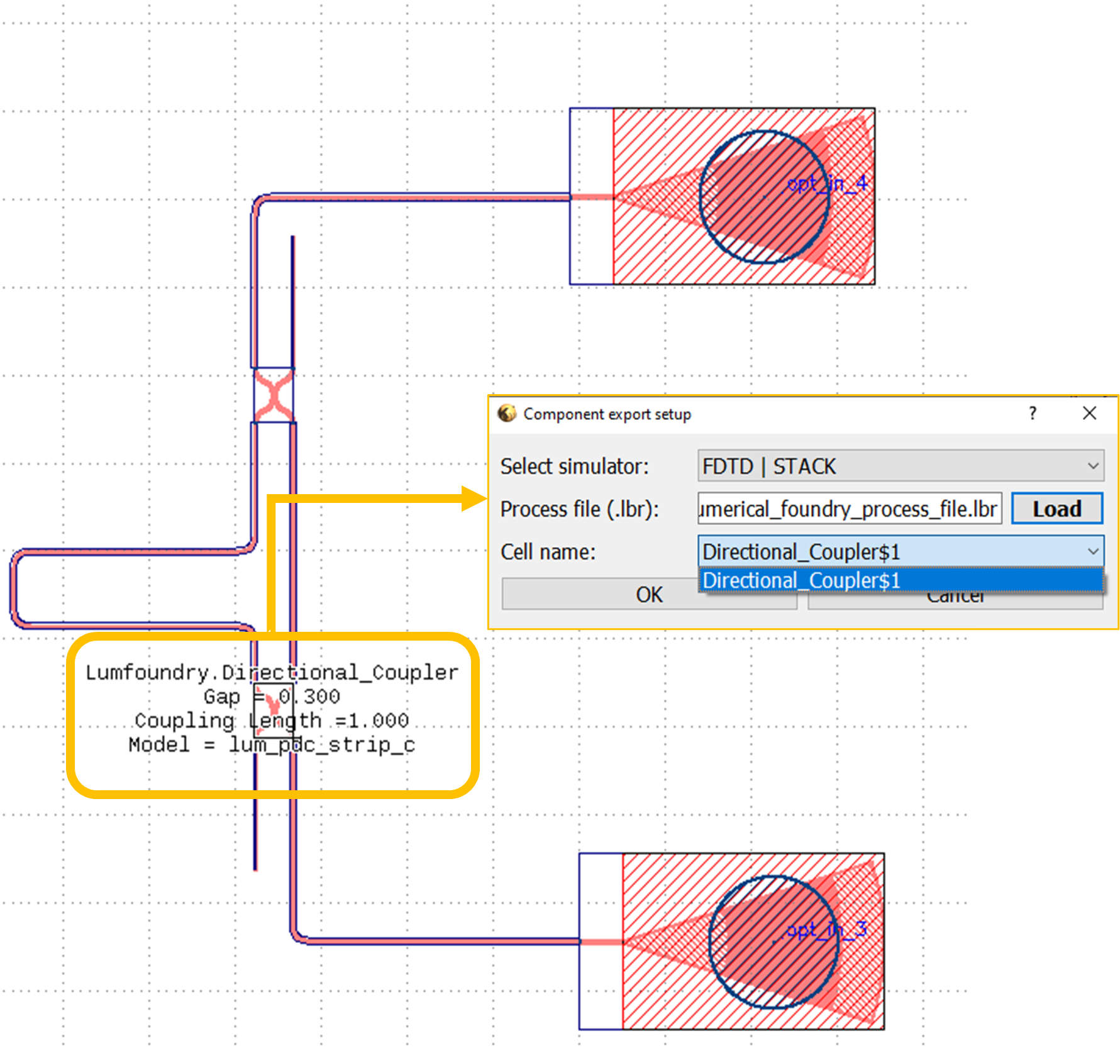Click the Process file path field
Image resolution: width=1120 pixels, height=1048 pixels.
[850, 509]
